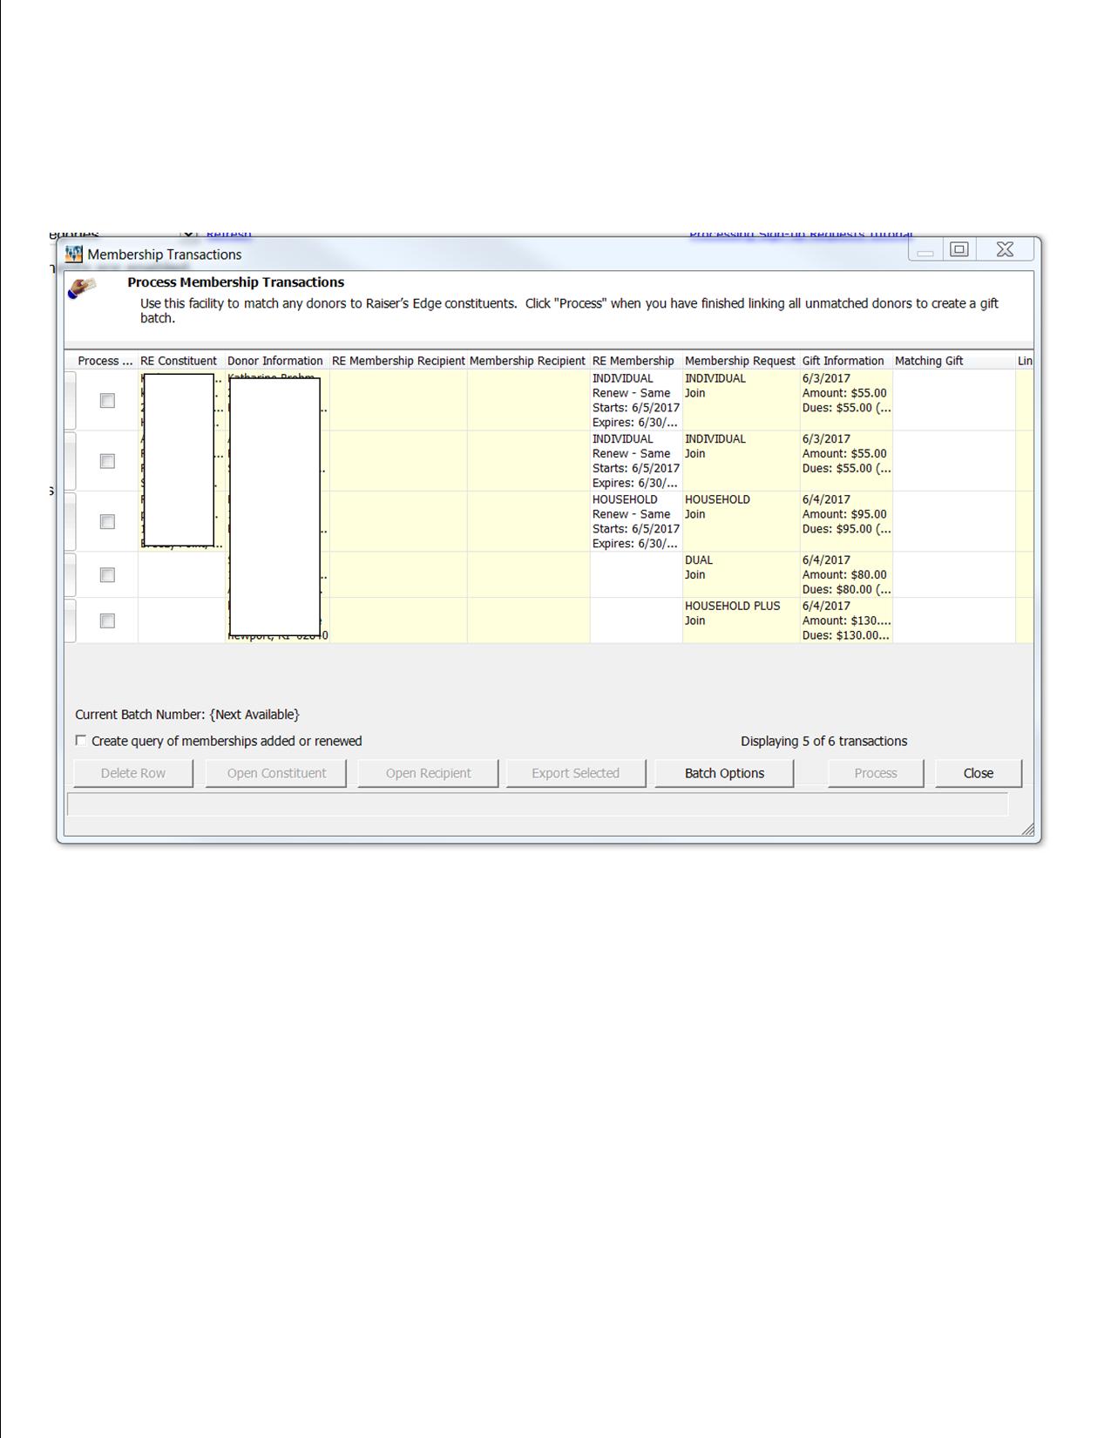Minimize the Membership Transactions window
Viewport: 1111px width, 1438px height.
[925, 250]
